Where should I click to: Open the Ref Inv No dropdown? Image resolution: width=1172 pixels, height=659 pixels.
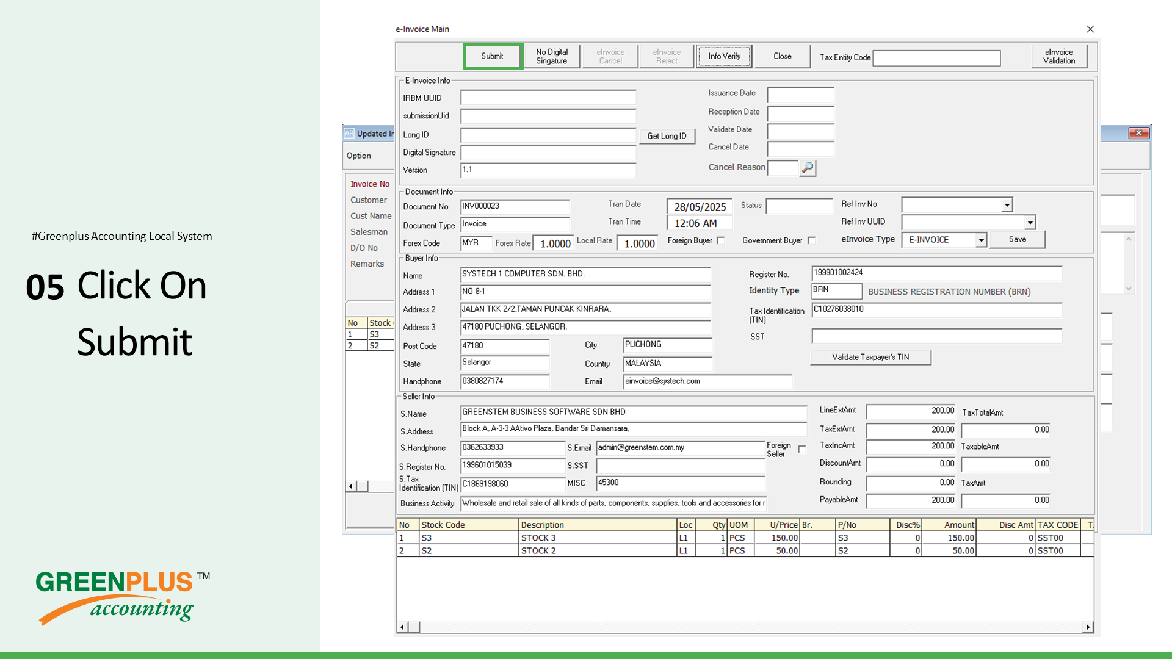coord(1007,205)
